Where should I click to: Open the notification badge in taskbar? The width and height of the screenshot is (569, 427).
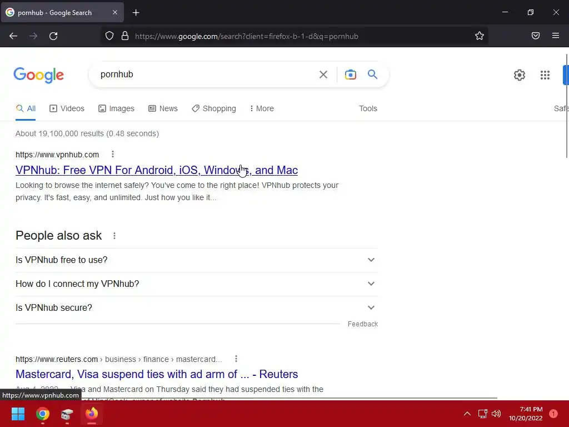553,414
